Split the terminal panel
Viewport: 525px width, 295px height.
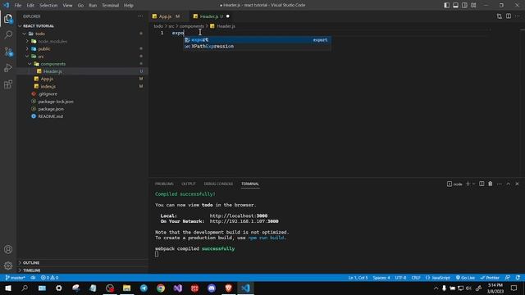482,184
